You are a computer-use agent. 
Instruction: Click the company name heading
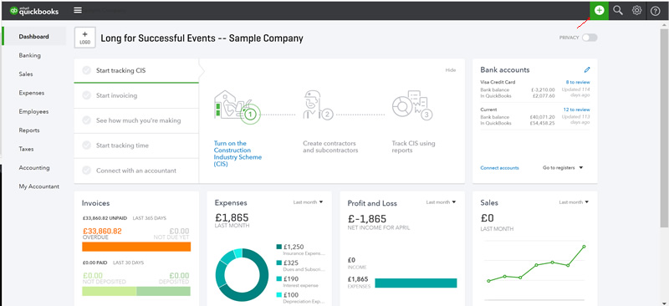(202, 38)
